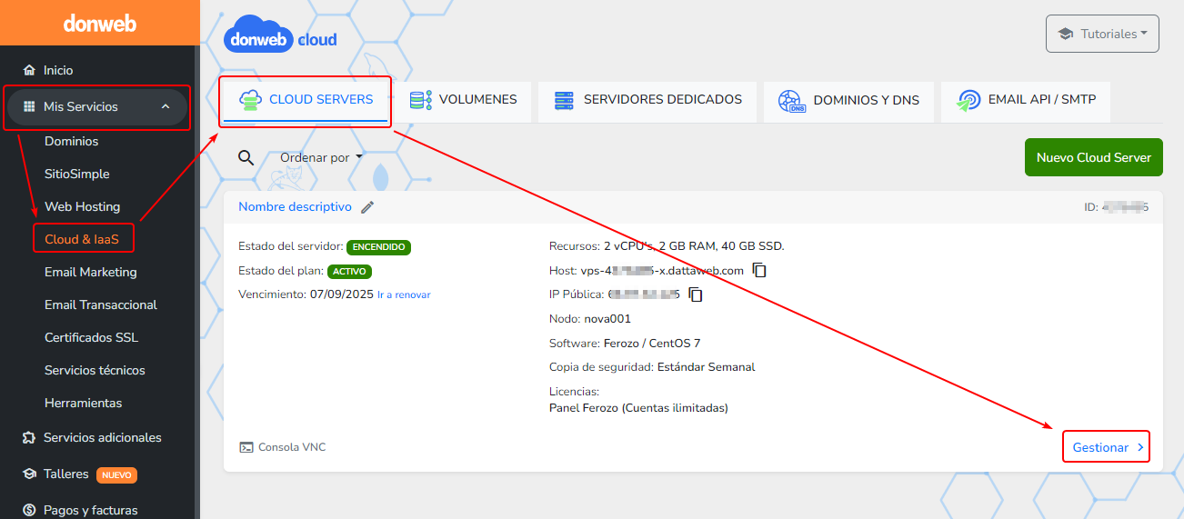Open Talleres menu item
This screenshot has width=1184, height=519.
tap(66, 474)
